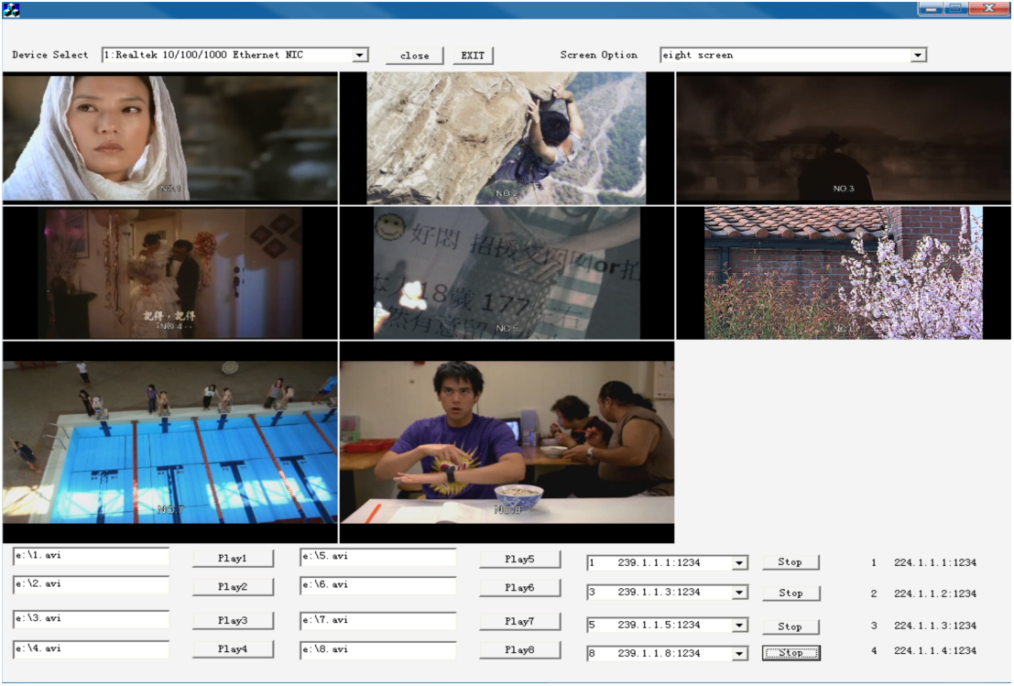Click the "Device Select" label
This screenshot has width=1014, height=686.
[x=49, y=55]
